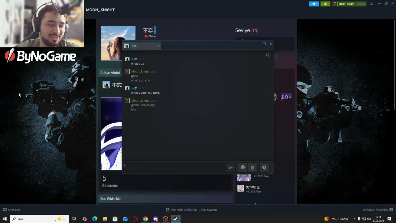The height and width of the screenshot is (223, 396).
Task: Open Google Chrome from the taskbar
Action: (x=145, y=219)
